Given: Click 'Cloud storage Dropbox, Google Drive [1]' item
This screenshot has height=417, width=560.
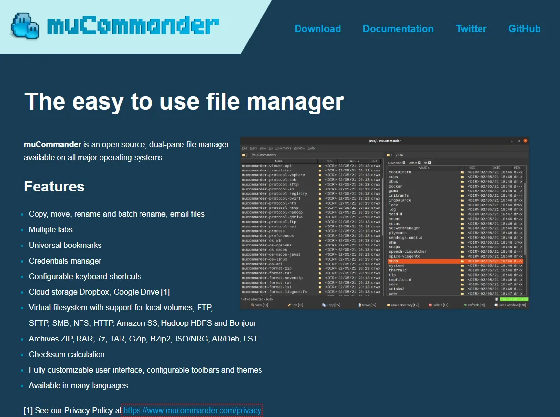Looking at the screenshot, I should pos(100,292).
